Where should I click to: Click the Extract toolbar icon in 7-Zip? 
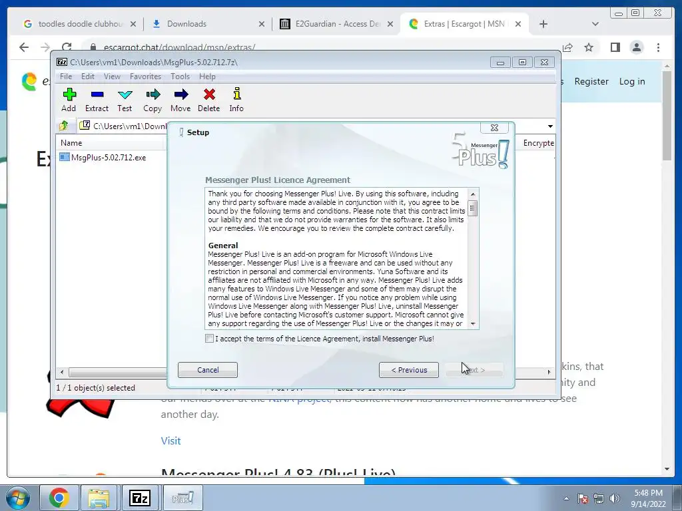[97, 100]
